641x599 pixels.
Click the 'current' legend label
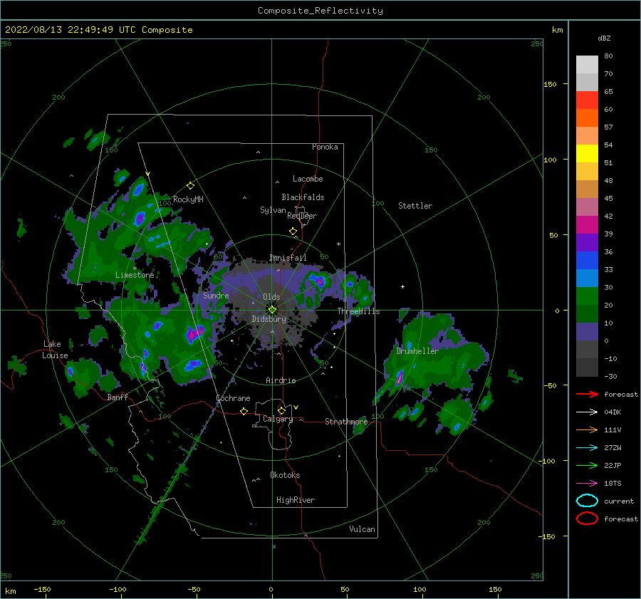619,501
